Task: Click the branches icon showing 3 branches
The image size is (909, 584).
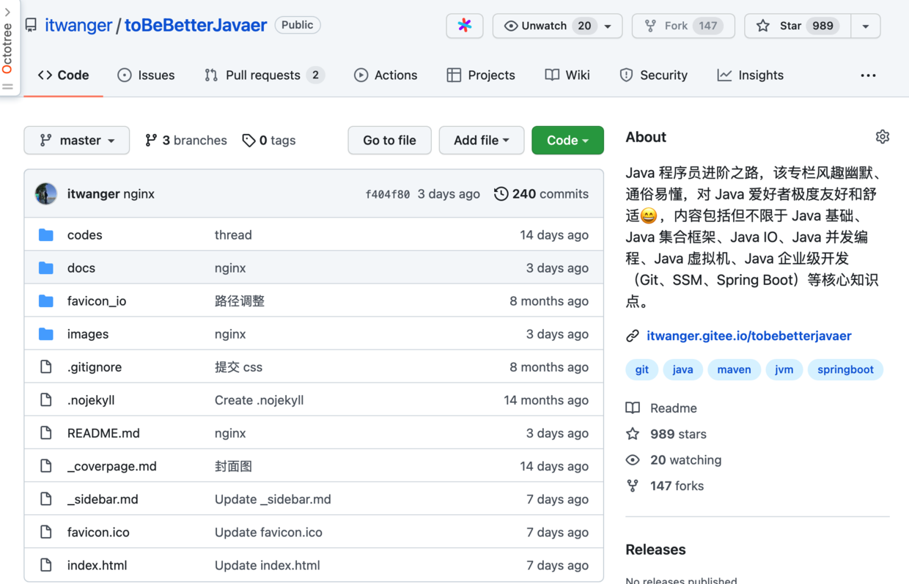Action: pos(151,140)
